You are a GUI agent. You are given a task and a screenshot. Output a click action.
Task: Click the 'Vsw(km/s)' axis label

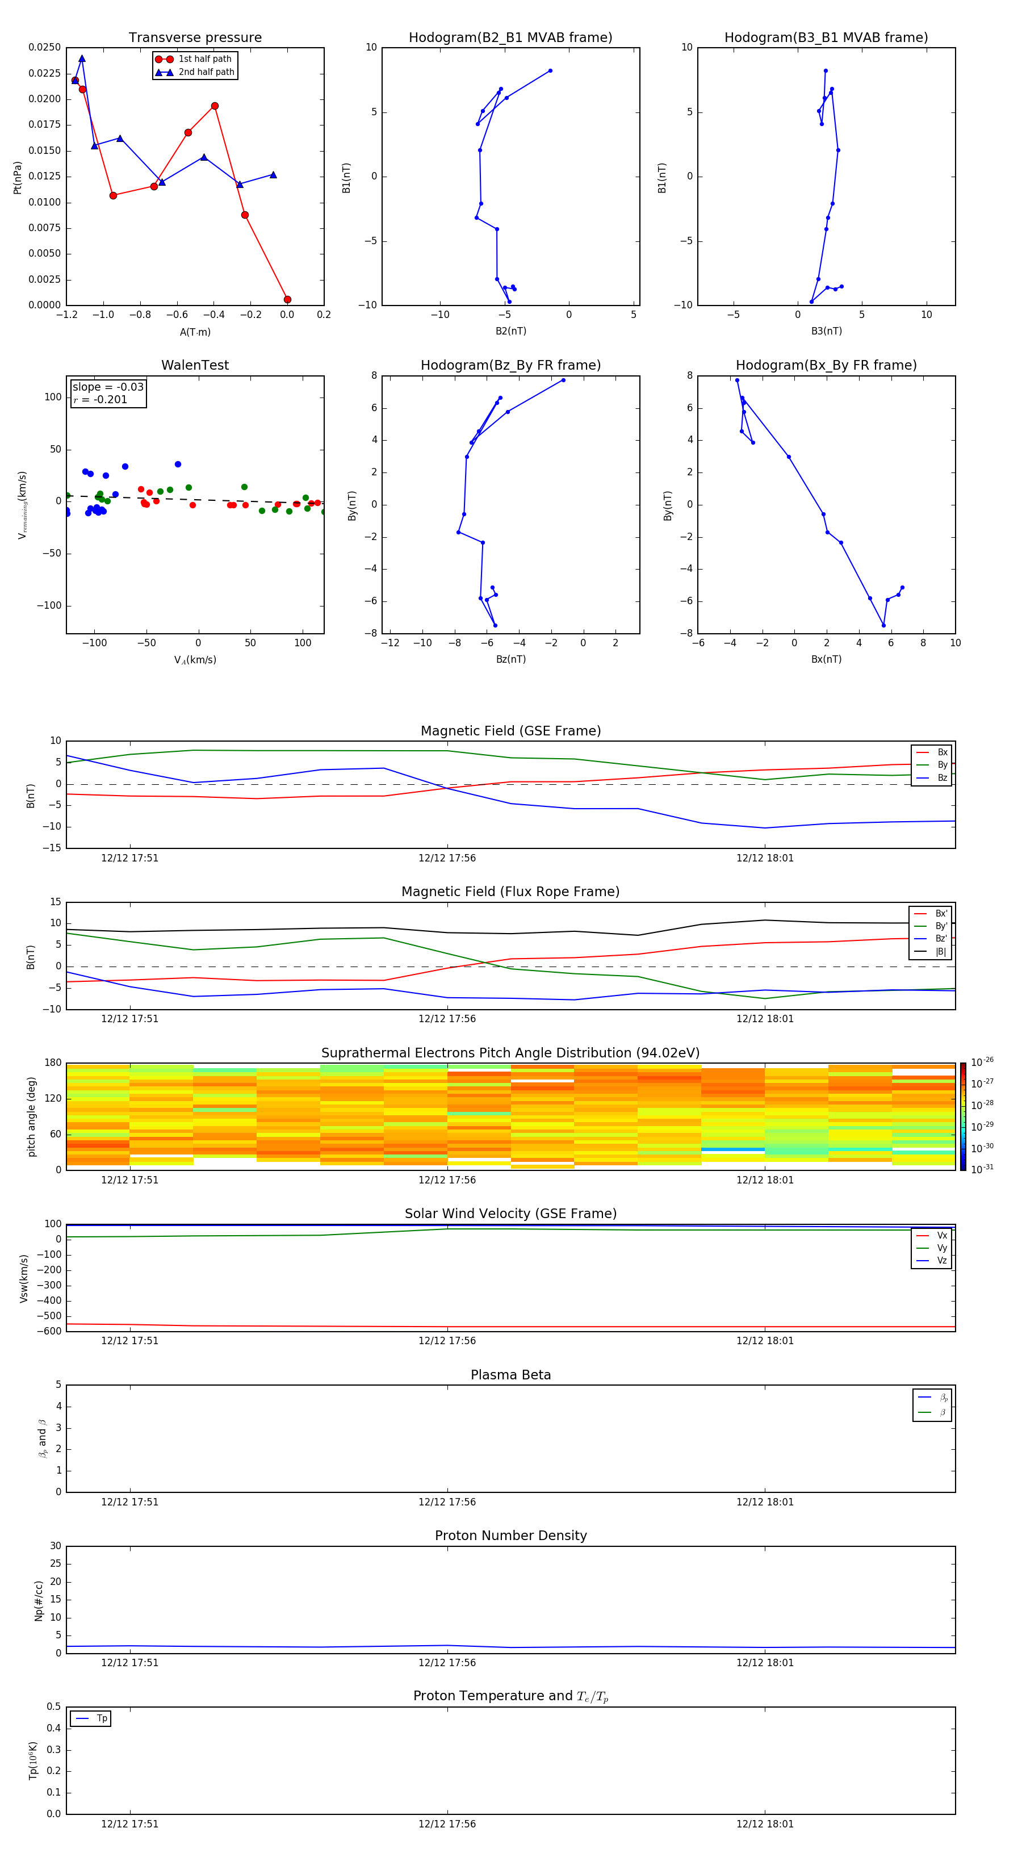coord(23,1278)
